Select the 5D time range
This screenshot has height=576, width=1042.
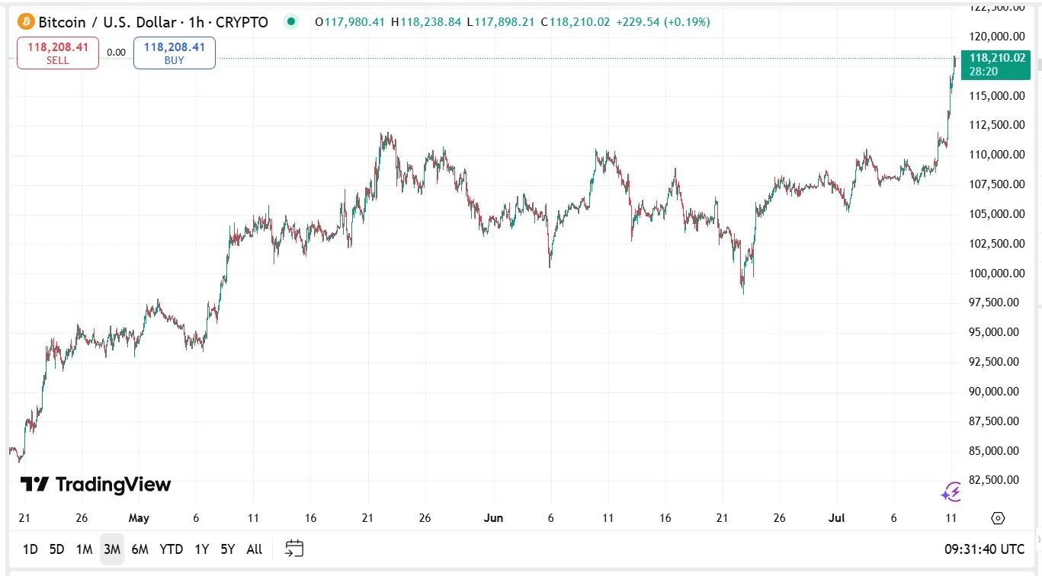56,549
